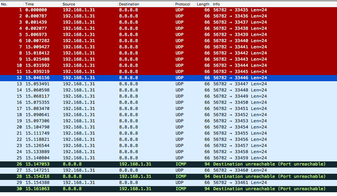Select packet 13 destined to port 33447

[x=137, y=84]
